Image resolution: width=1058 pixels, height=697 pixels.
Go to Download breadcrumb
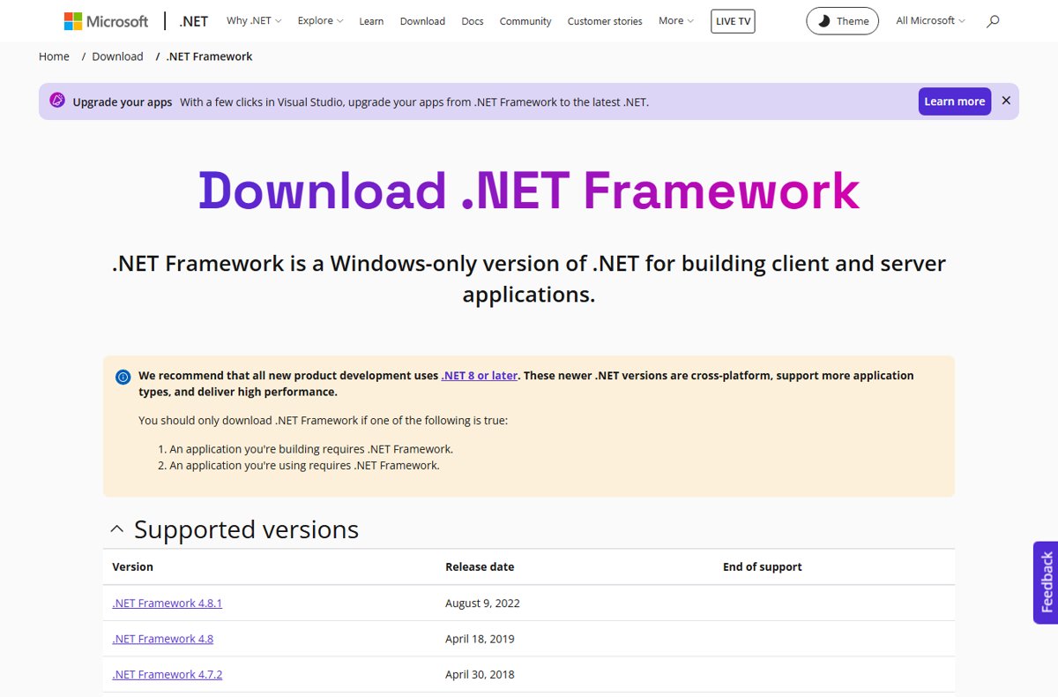click(117, 56)
